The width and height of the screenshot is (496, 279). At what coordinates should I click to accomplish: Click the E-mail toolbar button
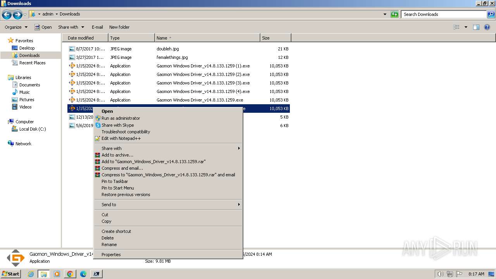(97, 27)
